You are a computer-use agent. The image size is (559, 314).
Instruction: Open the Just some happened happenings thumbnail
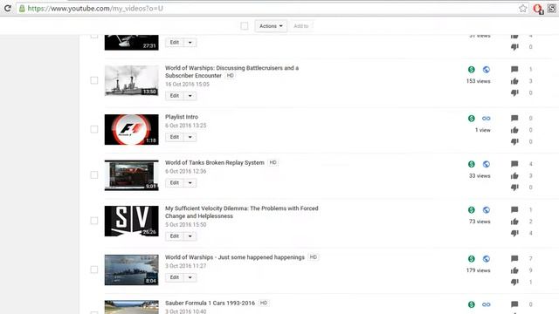coord(132,270)
